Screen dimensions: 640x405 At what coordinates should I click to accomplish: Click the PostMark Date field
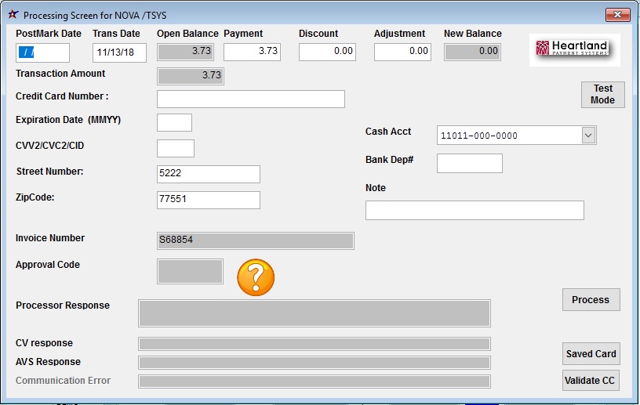point(42,52)
